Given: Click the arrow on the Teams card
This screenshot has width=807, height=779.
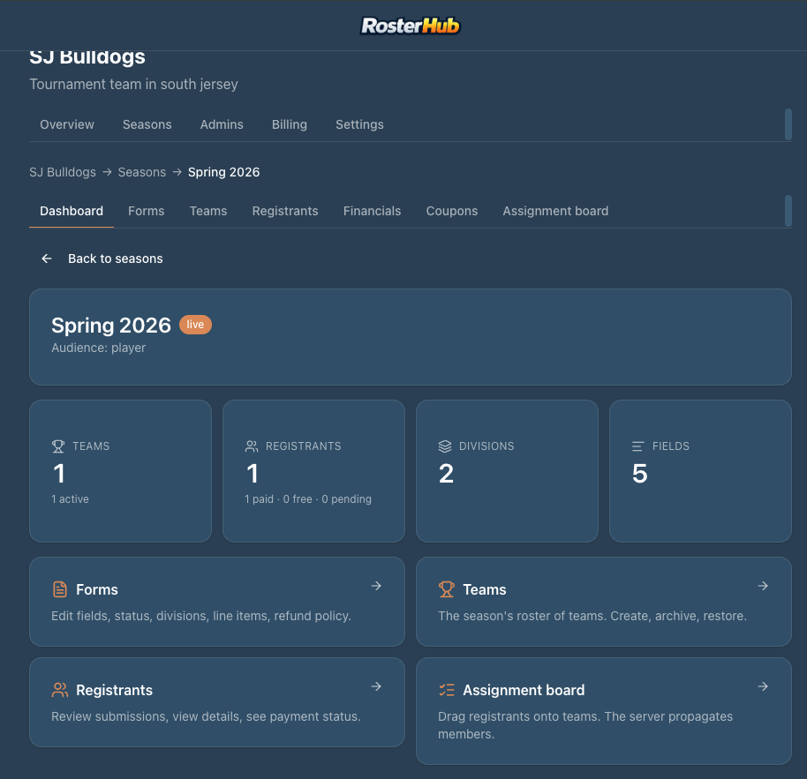Looking at the screenshot, I should [763, 586].
